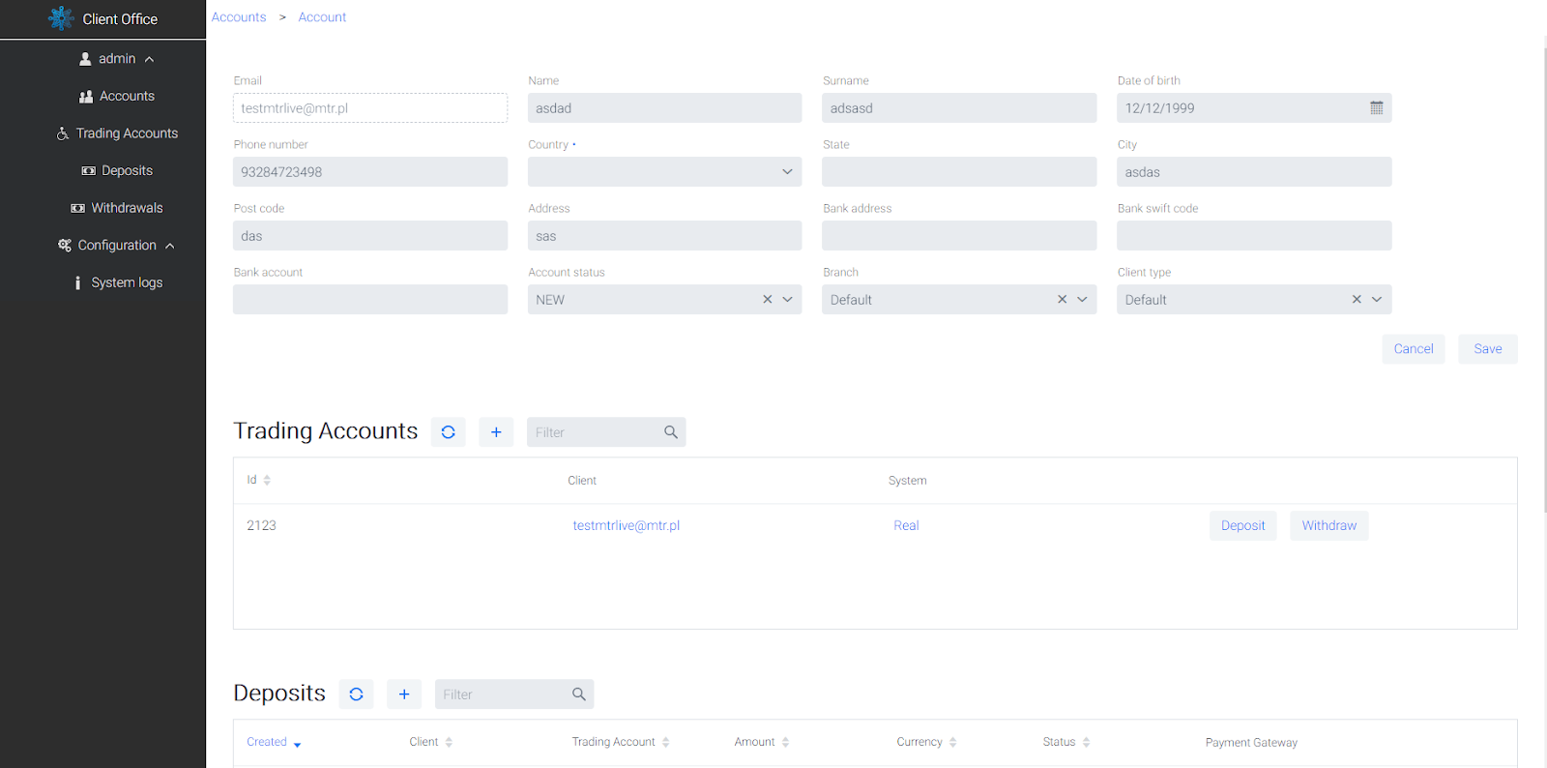Viewport: 1547px width, 768px height.
Task: Collapse the admin sidebar section
Action: click(x=150, y=59)
